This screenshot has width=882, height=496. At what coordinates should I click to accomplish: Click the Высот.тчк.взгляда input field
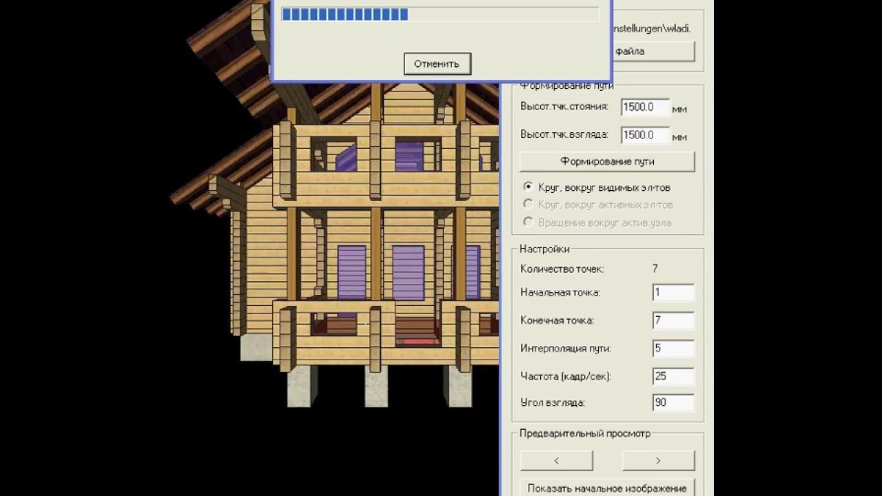point(646,135)
